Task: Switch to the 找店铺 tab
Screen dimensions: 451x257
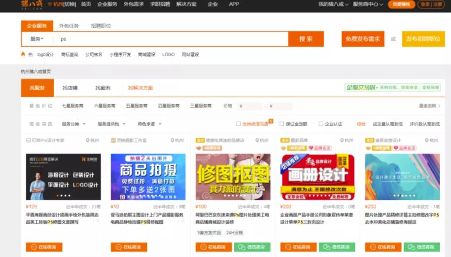Action: [x=70, y=88]
